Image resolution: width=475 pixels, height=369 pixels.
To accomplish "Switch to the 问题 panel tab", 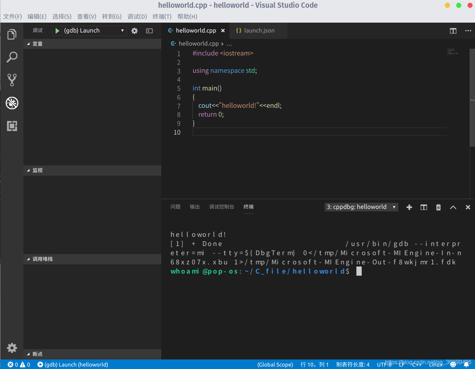I will coord(175,207).
